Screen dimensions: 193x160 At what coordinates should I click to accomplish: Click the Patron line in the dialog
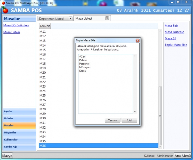coord(83,60)
